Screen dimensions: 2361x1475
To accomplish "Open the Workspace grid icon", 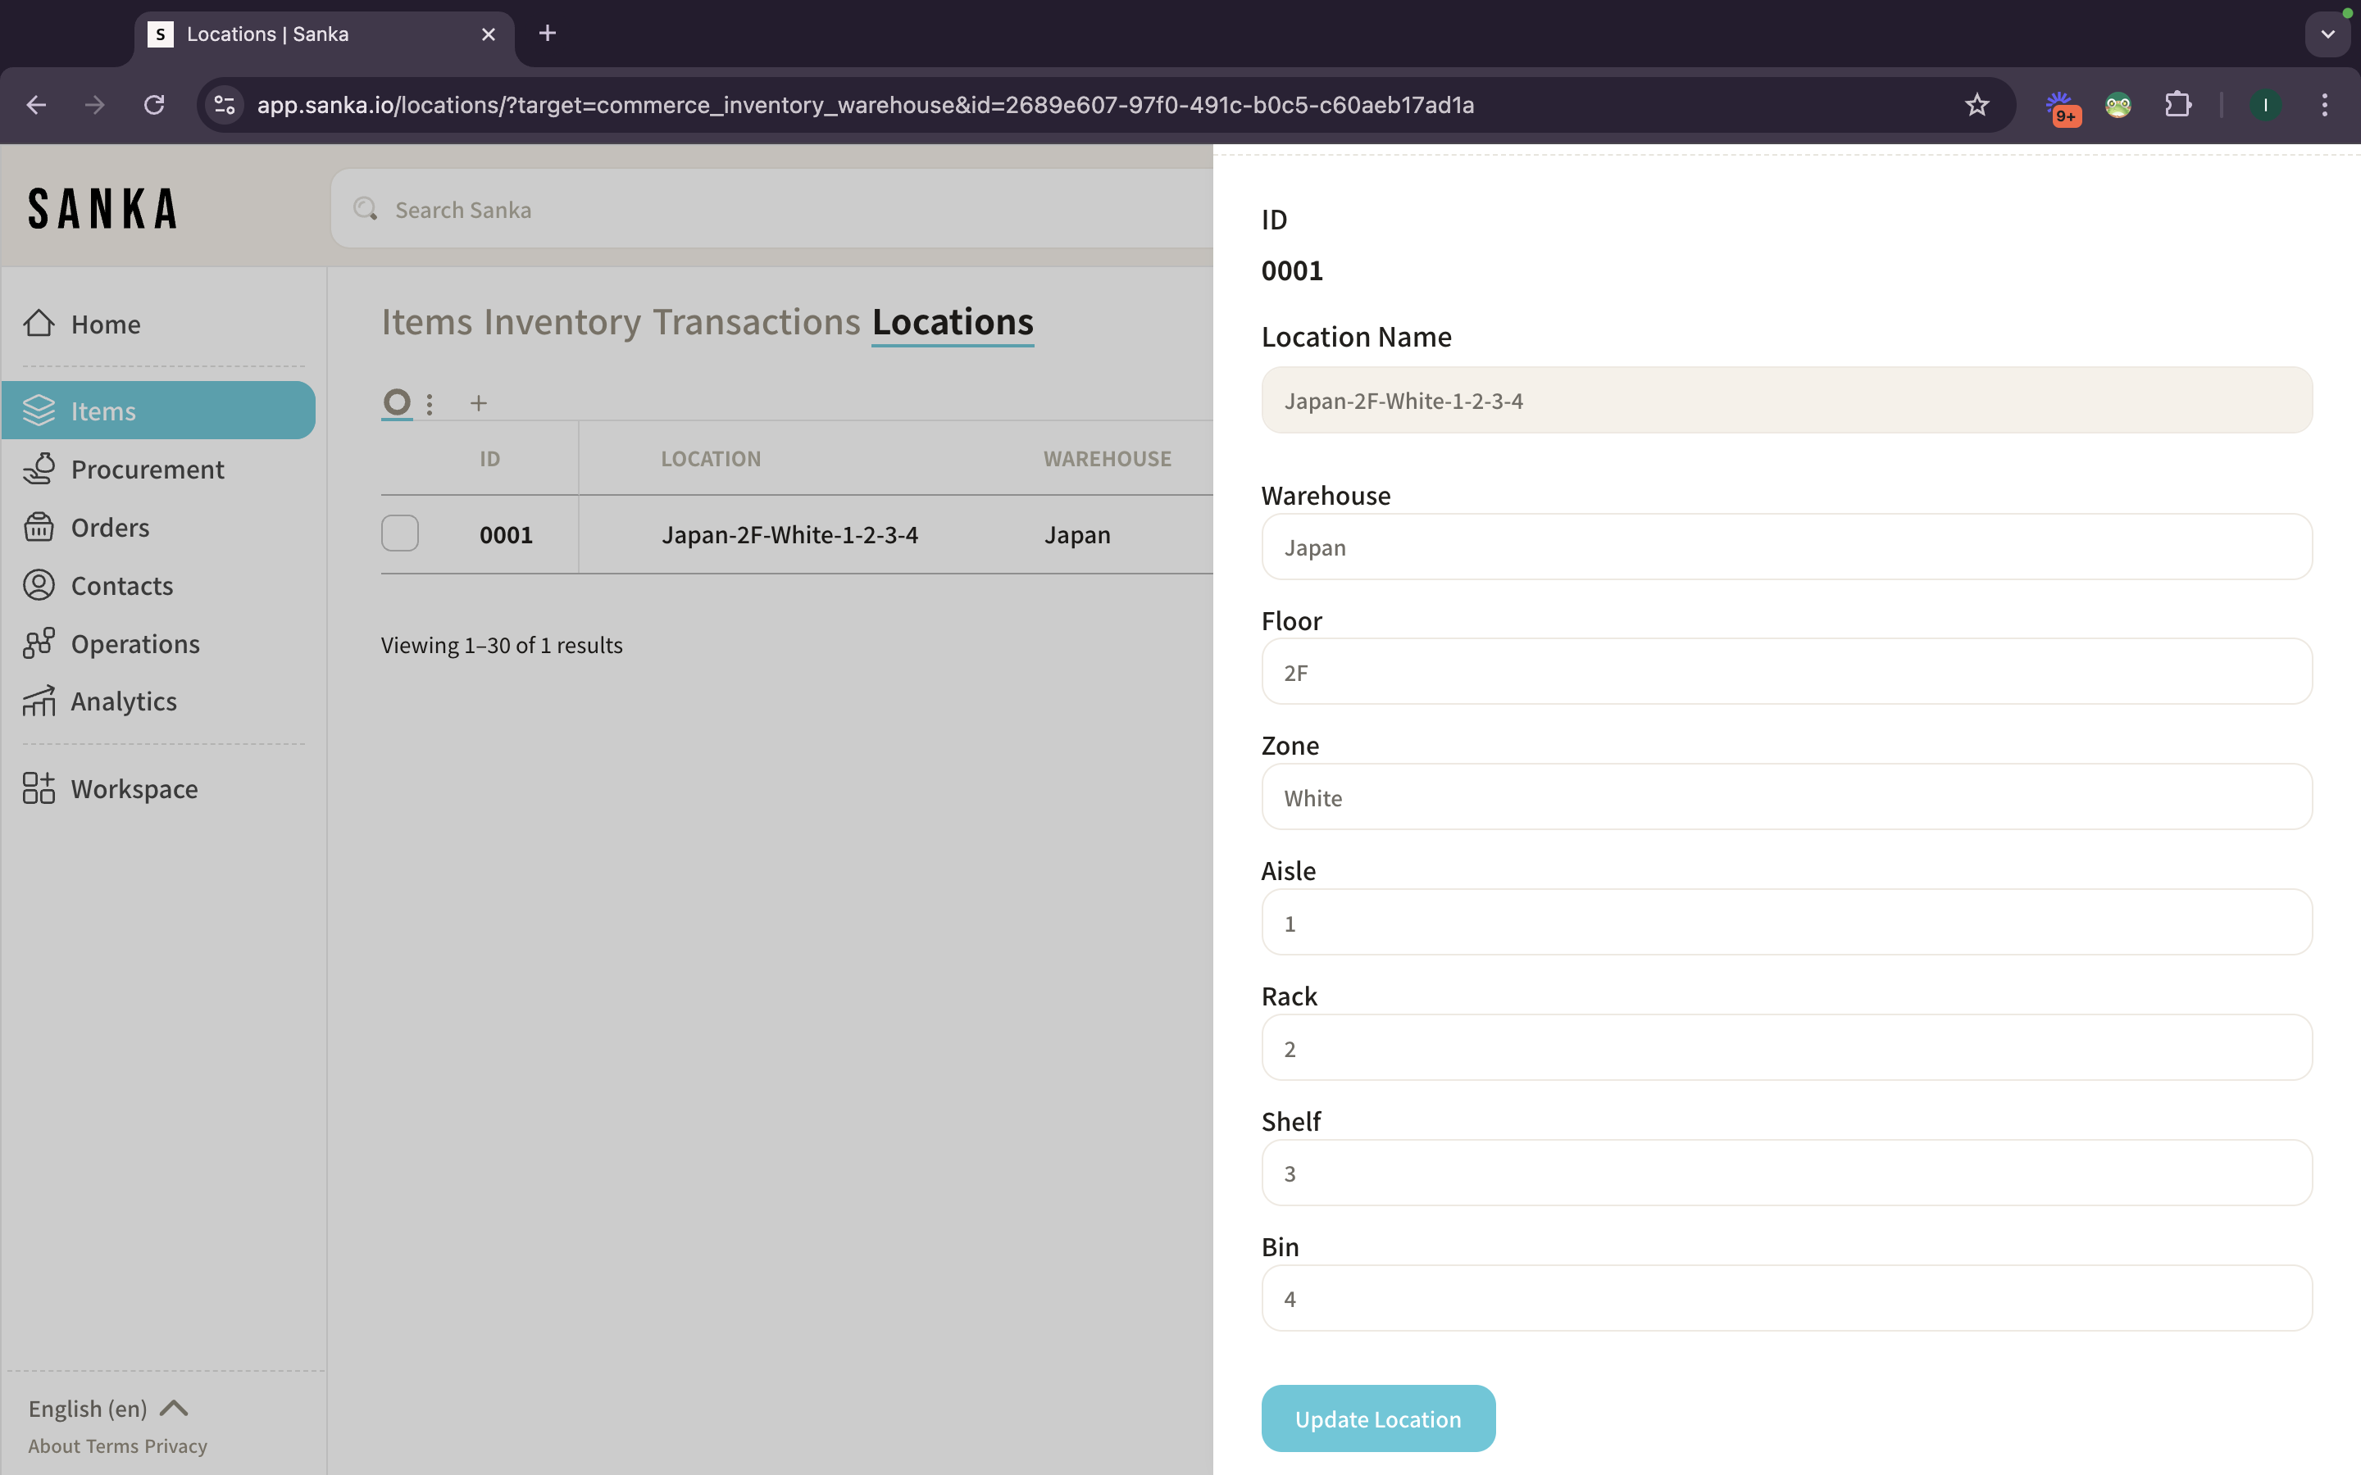I will pyautogui.click(x=39, y=788).
